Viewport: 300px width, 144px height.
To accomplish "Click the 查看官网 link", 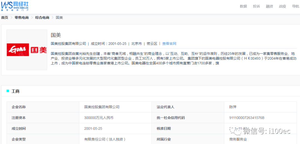I will coord(169,44).
